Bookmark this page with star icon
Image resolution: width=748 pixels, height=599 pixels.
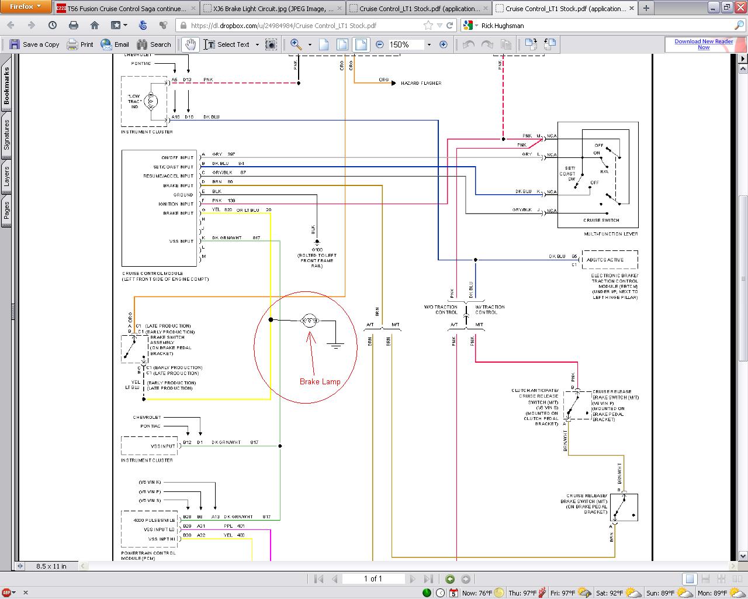(x=428, y=25)
